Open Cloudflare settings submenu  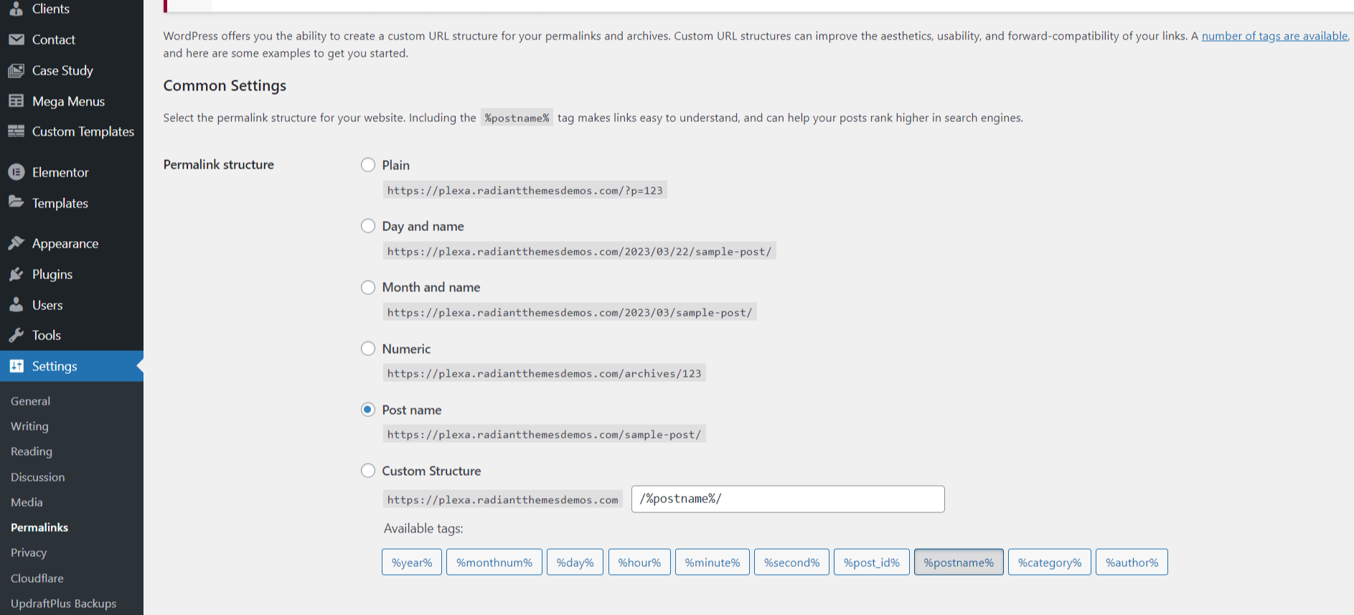(x=37, y=578)
